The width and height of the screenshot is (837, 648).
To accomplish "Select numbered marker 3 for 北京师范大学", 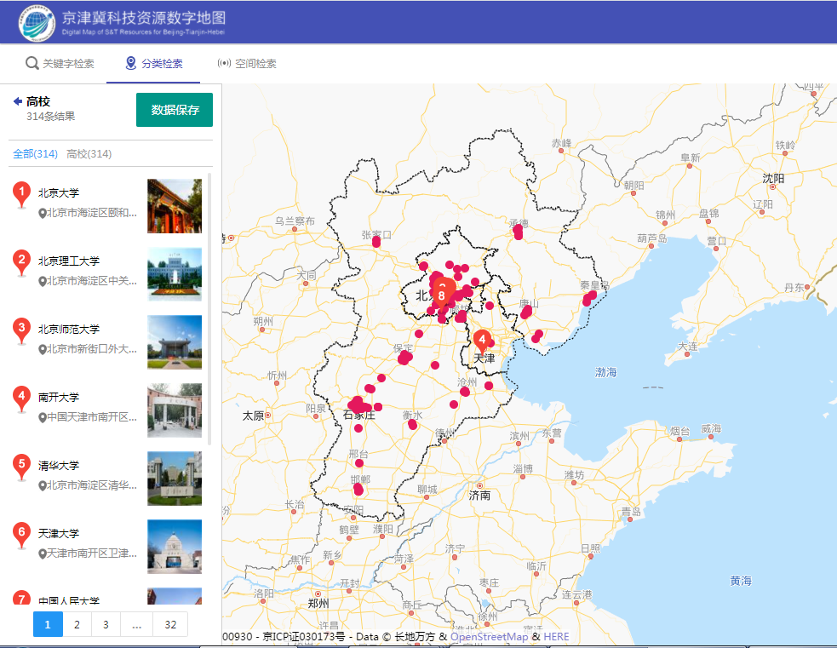I will pos(21,331).
